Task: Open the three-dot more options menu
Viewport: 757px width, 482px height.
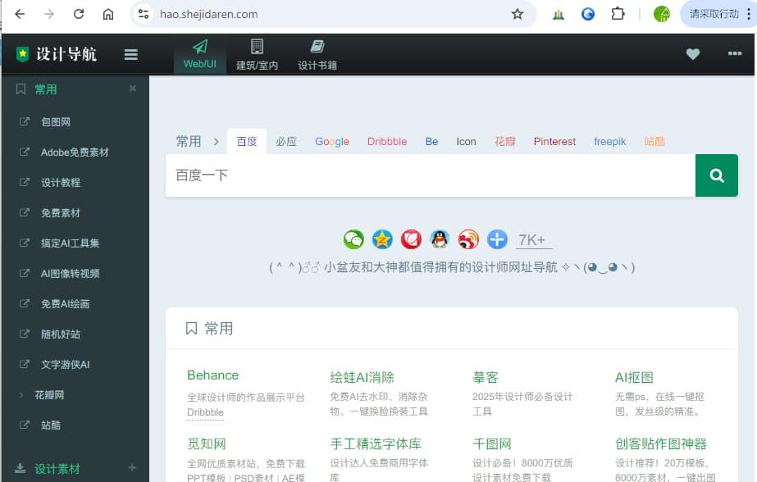Action: click(x=734, y=54)
